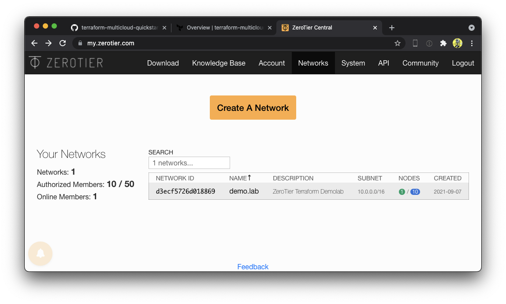Open the Chrome profile avatar
The image size is (506, 304).
(x=457, y=43)
